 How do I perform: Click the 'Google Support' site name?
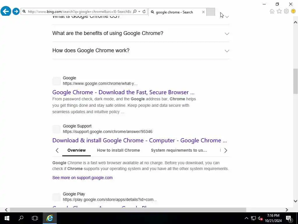pyautogui.click(x=77, y=126)
